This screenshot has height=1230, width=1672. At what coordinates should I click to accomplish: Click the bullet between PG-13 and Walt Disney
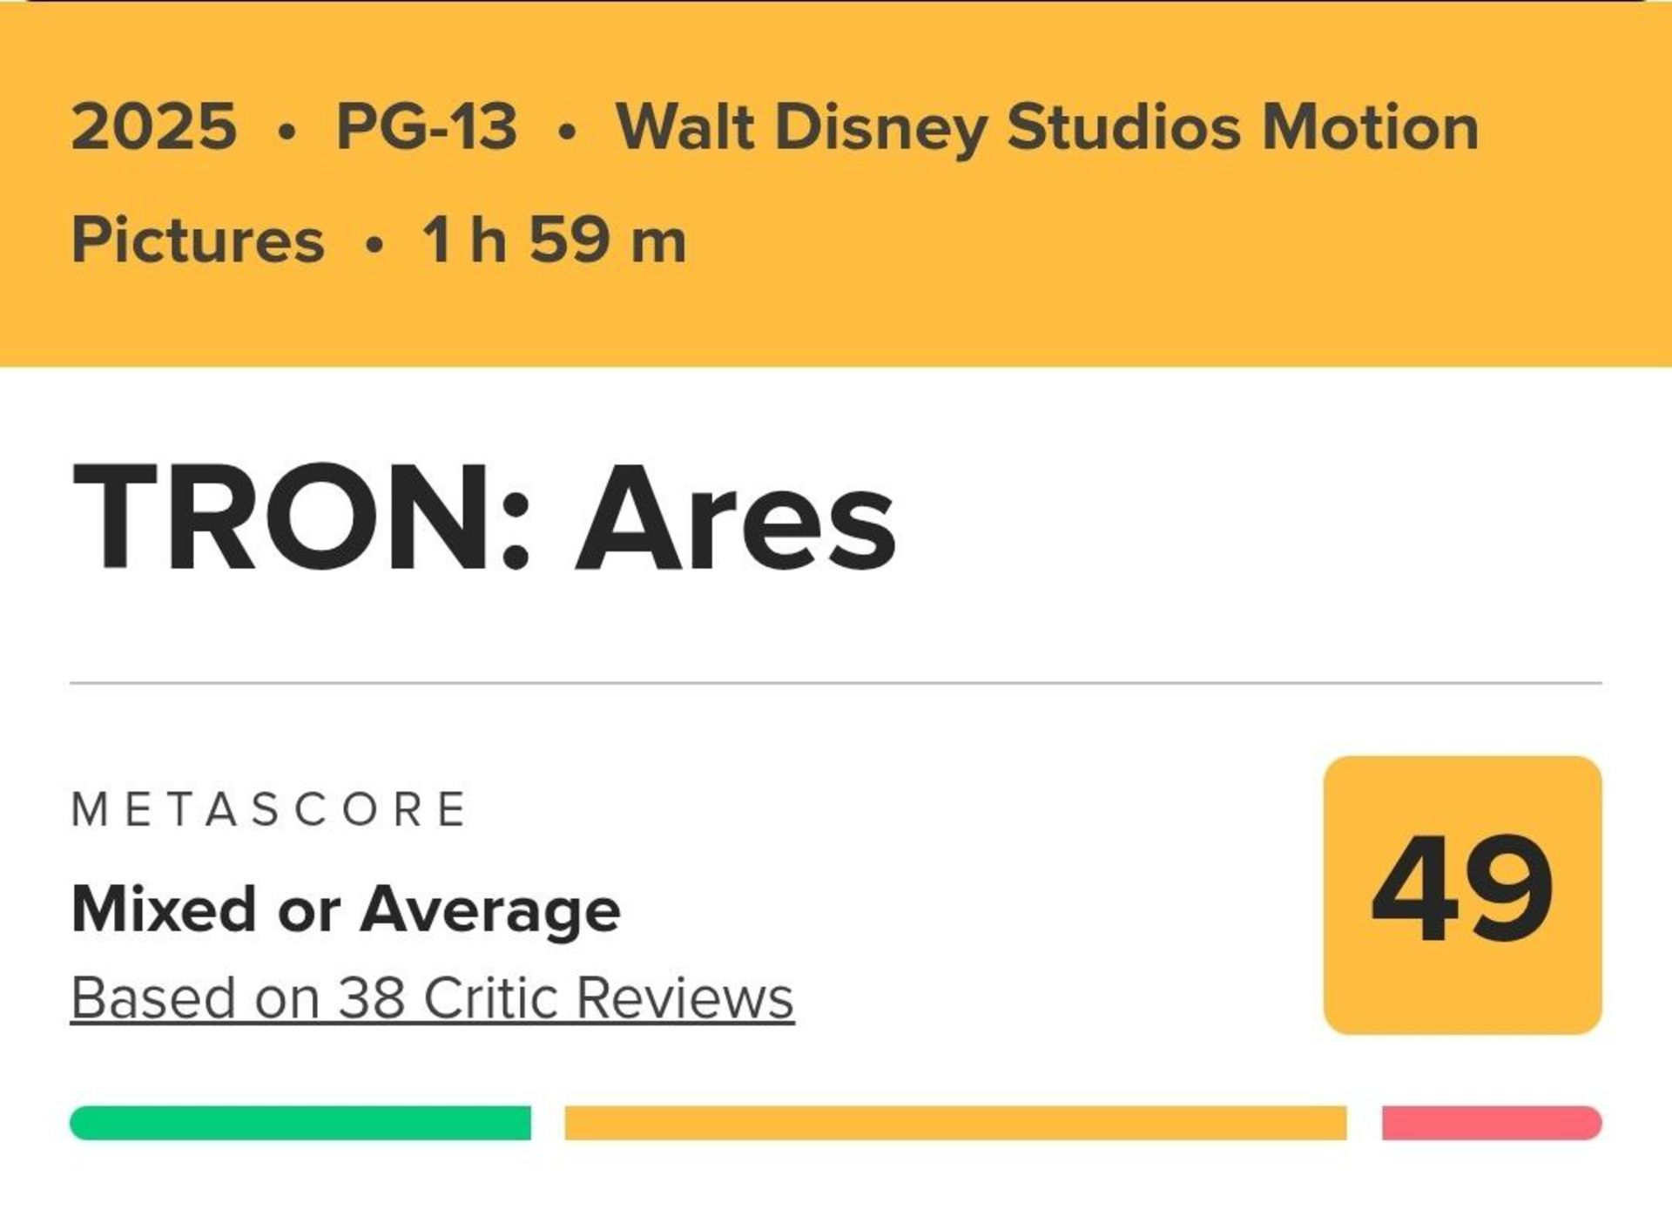click(567, 132)
